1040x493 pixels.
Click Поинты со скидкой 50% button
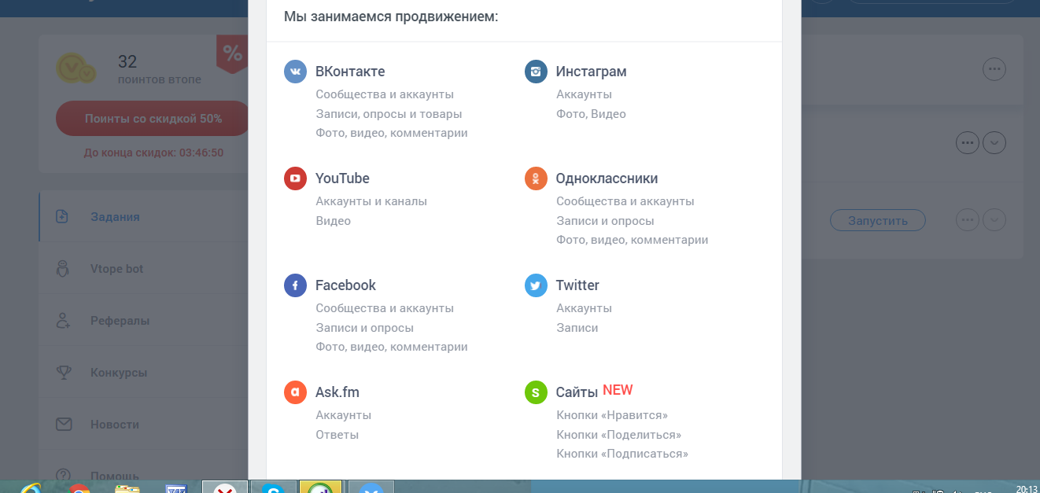[153, 119]
